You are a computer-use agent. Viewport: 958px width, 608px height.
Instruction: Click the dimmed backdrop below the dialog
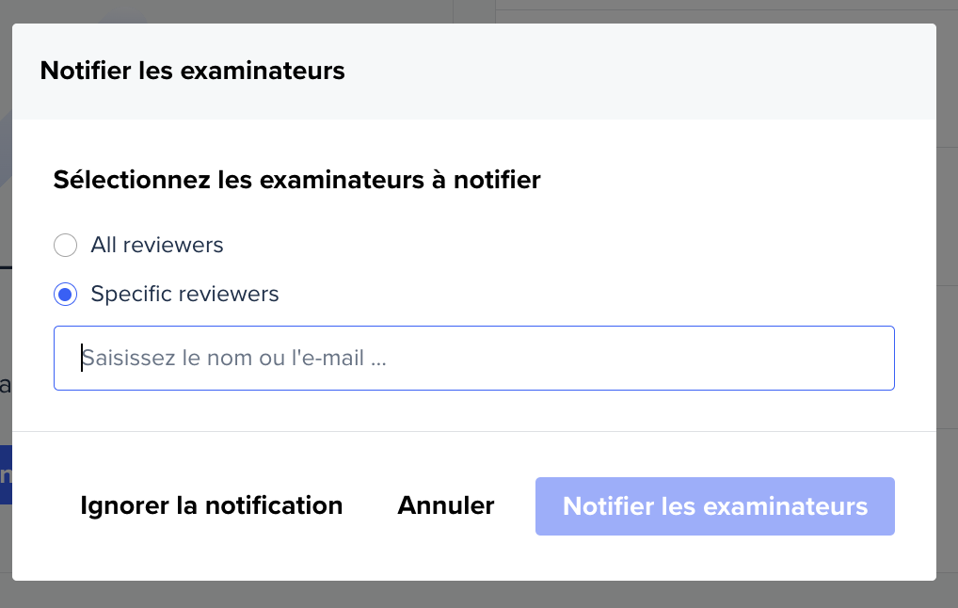(471, 595)
